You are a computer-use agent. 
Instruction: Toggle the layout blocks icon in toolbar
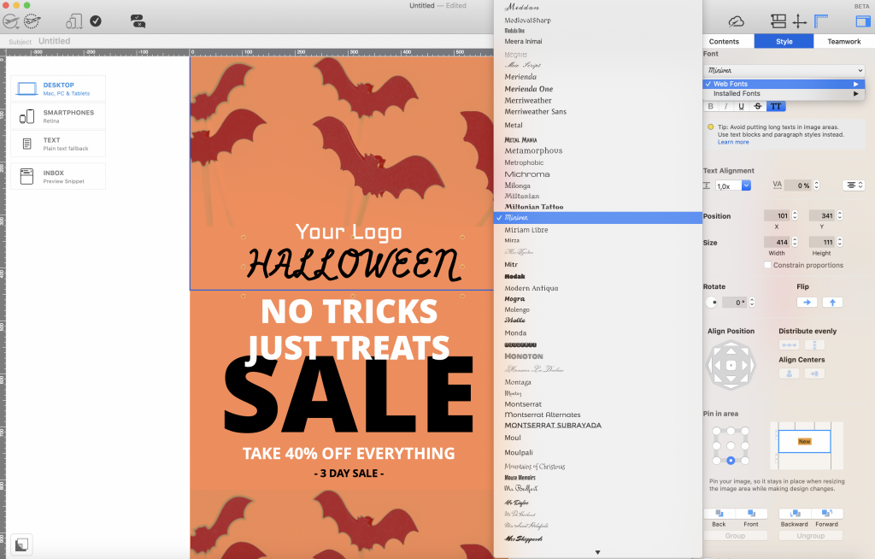778,21
